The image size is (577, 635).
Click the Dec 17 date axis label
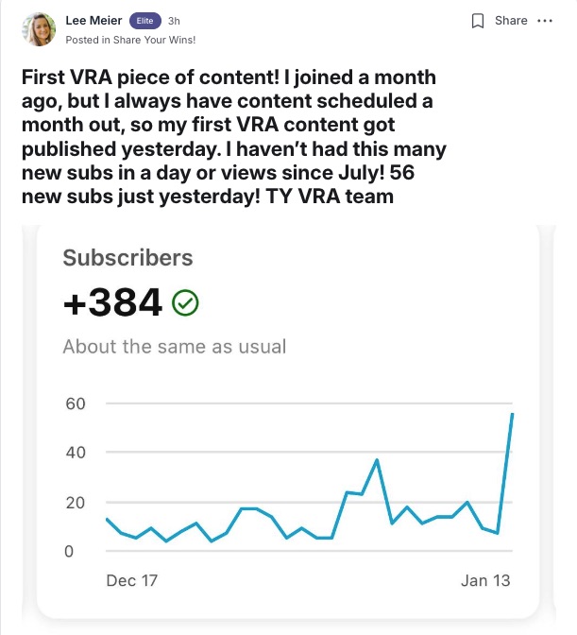tap(131, 580)
